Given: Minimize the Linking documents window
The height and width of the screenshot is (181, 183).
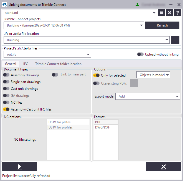Looking at the screenshot, I should click(x=171, y=5).
